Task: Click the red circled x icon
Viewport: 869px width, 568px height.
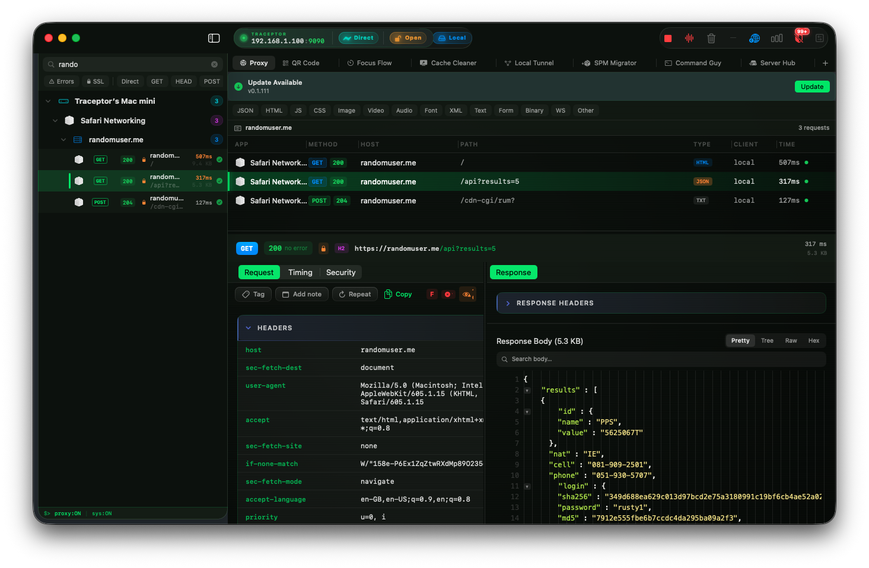Action: [x=448, y=294]
